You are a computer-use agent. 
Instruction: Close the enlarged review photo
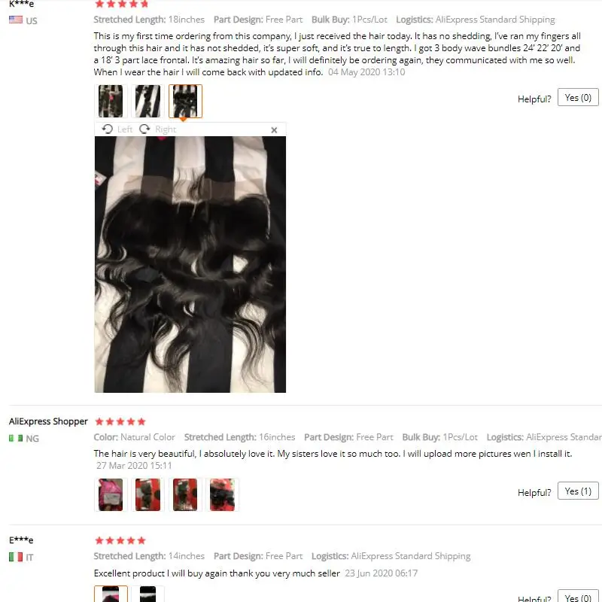(x=274, y=130)
